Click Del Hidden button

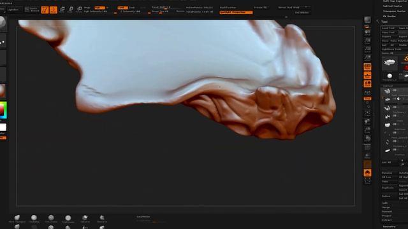coord(302,13)
